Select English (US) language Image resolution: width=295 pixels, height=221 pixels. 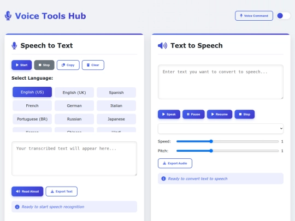[32, 92]
